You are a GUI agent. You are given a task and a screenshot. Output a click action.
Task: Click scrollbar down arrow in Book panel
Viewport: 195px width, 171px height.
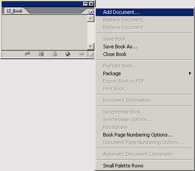(x=90, y=47)
